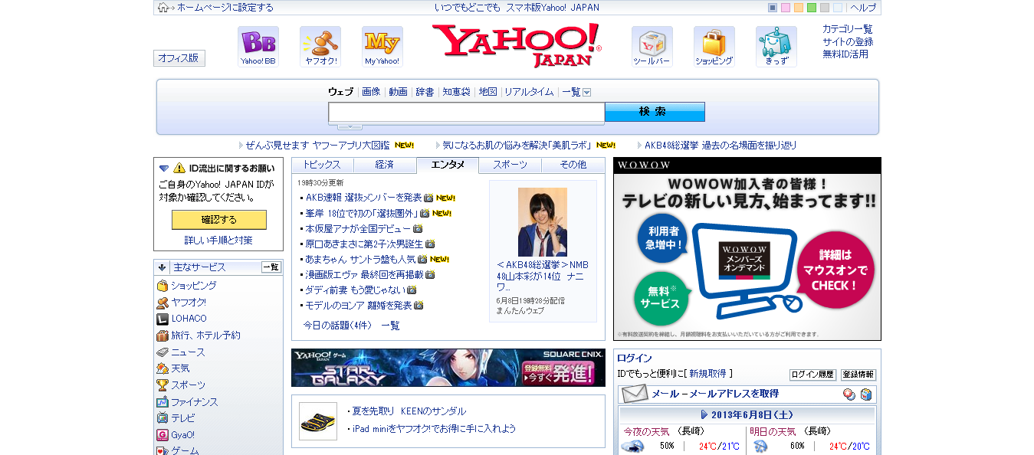Open the きっず robot icon
1034x455 pixels.
(776, 47)
